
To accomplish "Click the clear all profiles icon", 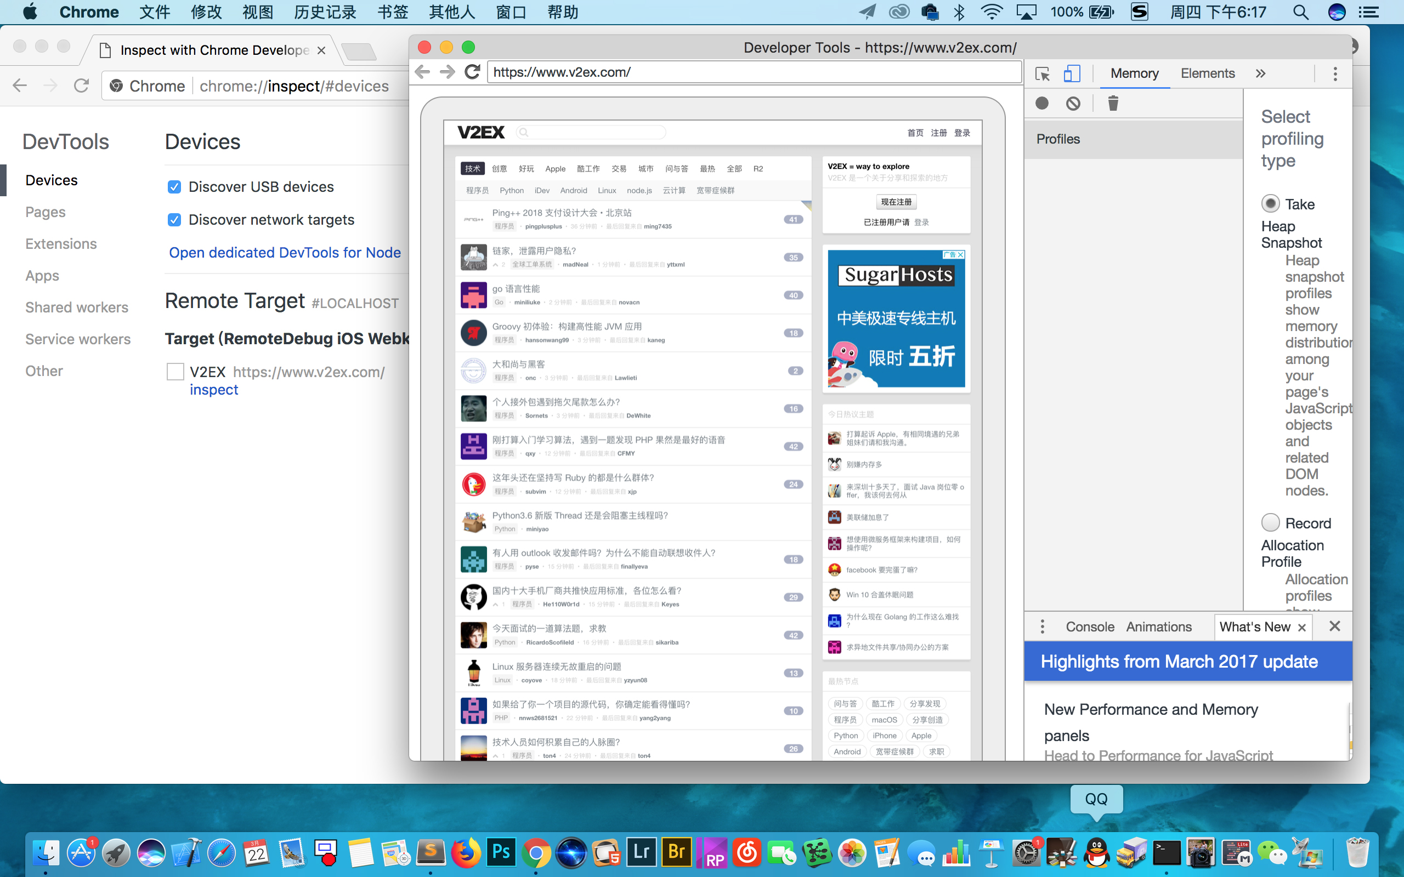I will 1073,103.
